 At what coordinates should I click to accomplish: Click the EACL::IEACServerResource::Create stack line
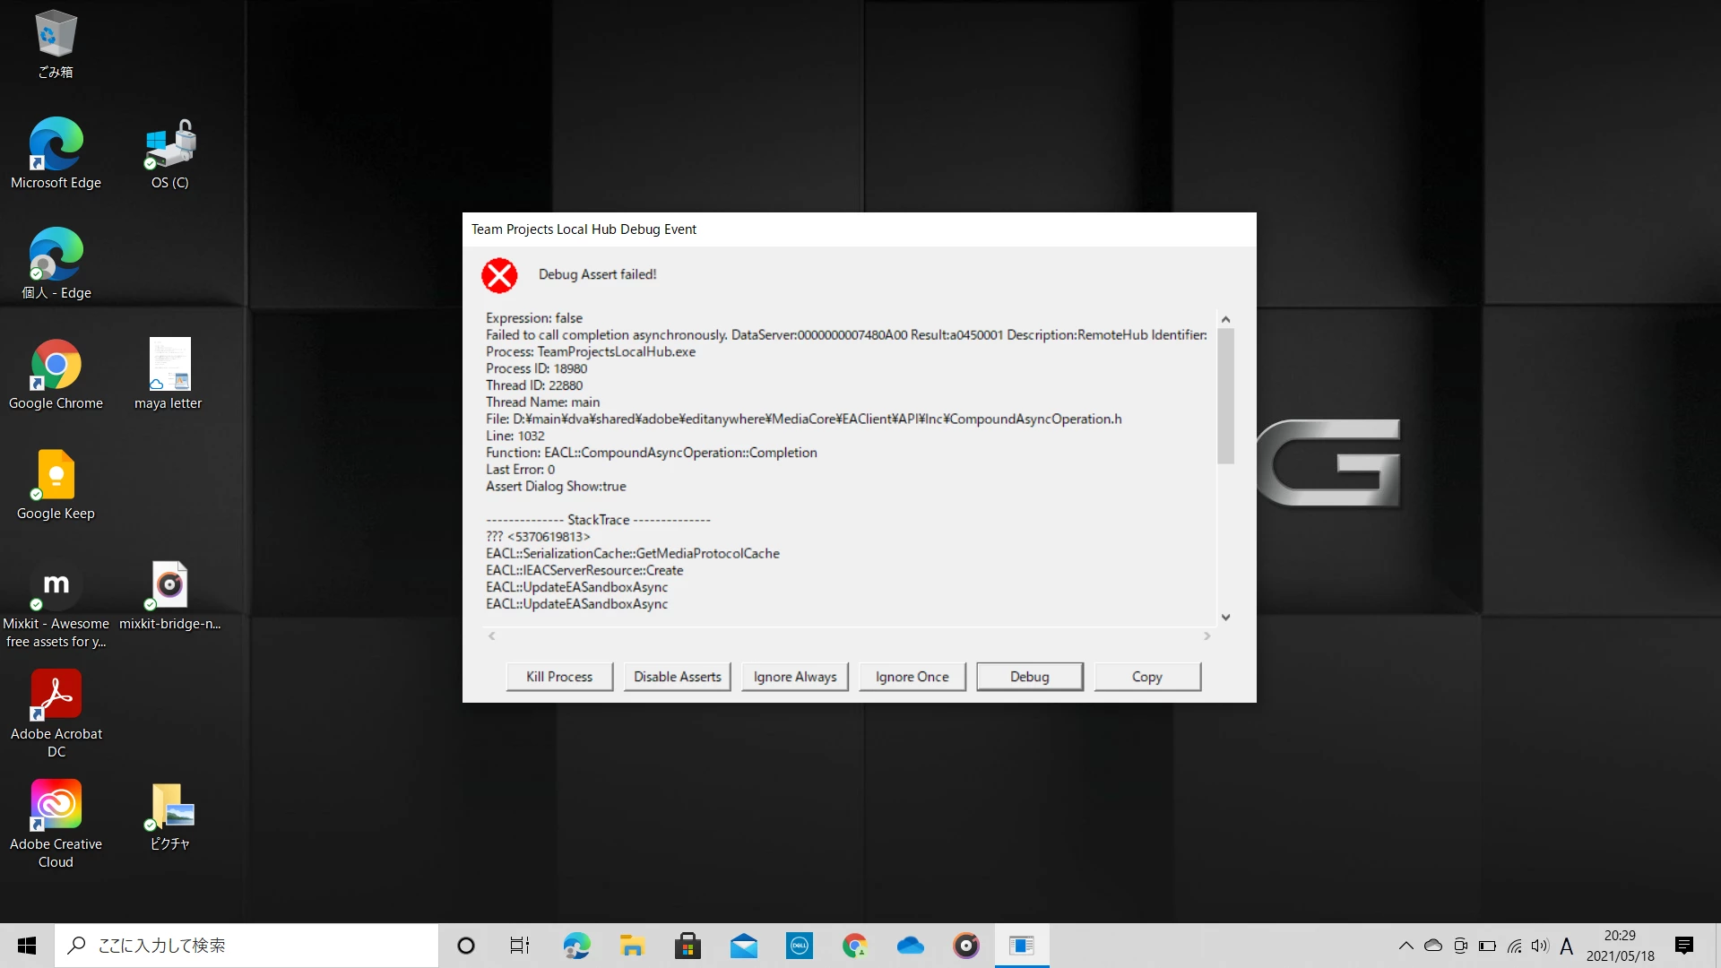[584, 571]
